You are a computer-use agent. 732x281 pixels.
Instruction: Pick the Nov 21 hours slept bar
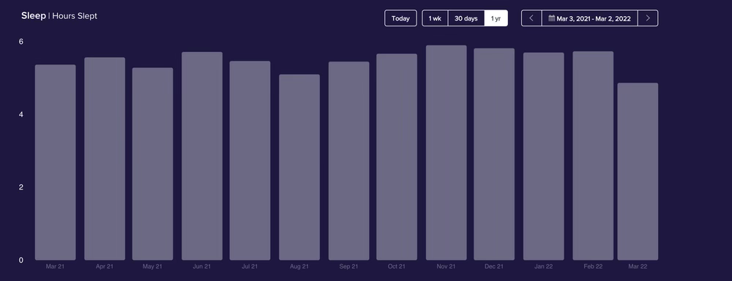tap(447, 153)
